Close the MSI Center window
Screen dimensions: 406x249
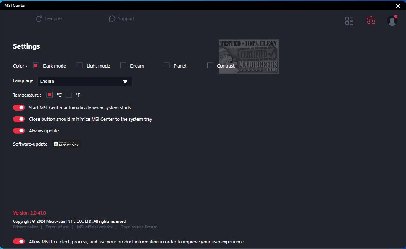(398, 6)
